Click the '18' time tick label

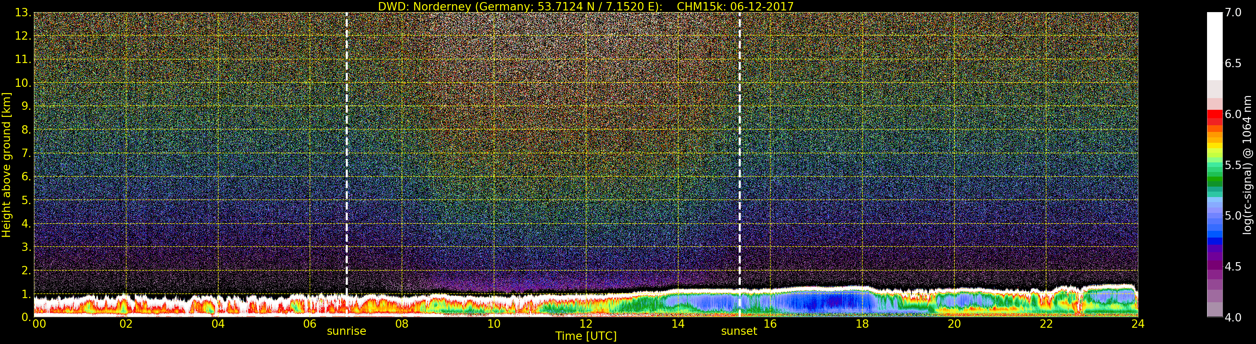pyautogui.click(x=862, y=324)
